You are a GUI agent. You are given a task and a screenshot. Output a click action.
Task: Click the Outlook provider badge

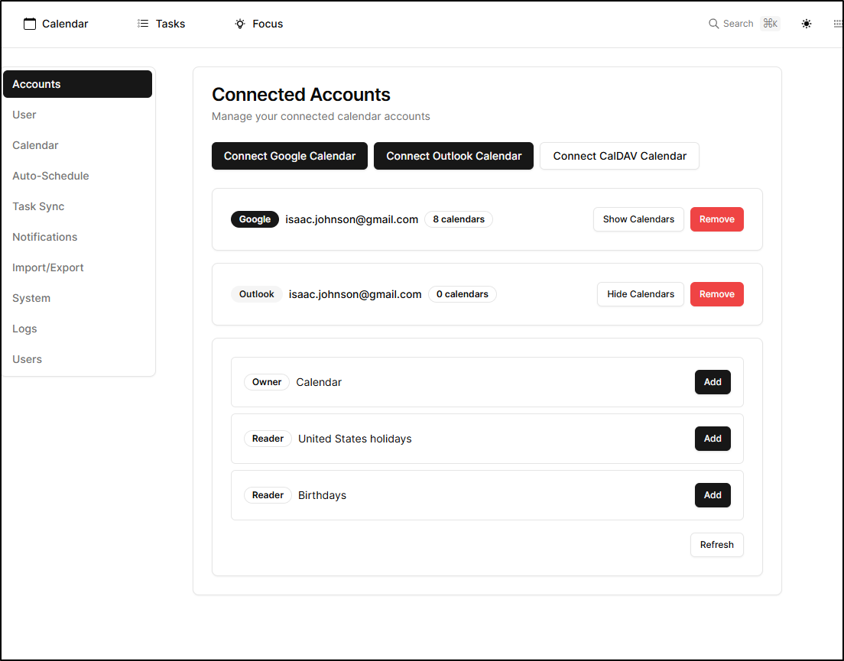coord(257,294)
